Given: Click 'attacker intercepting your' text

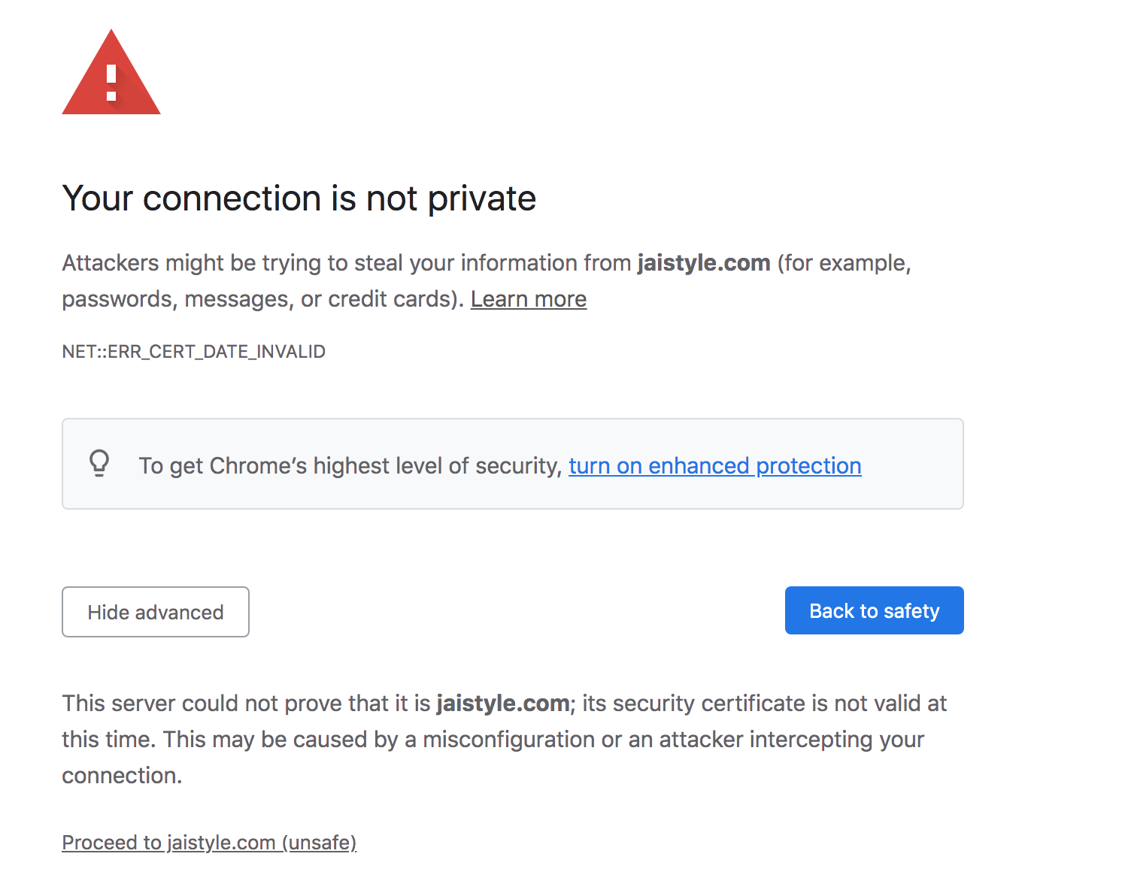Looking at the screenshot, I should (x=791, y=740).
